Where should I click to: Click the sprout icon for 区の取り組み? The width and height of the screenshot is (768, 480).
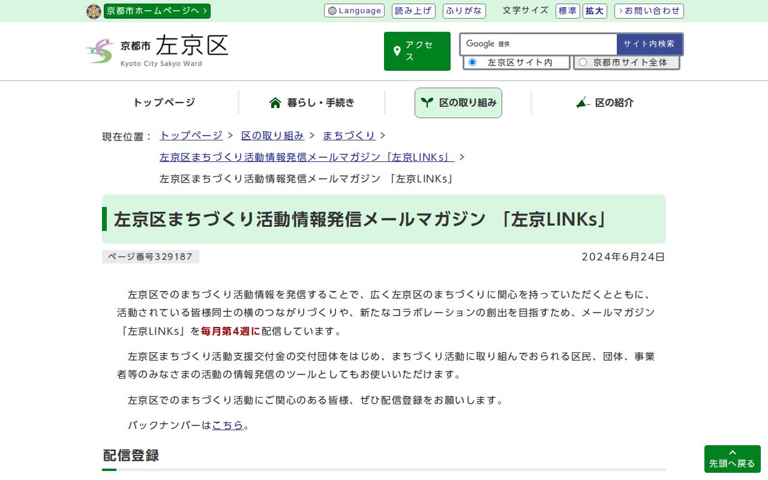pyautogui.click(x=427, y=103)
